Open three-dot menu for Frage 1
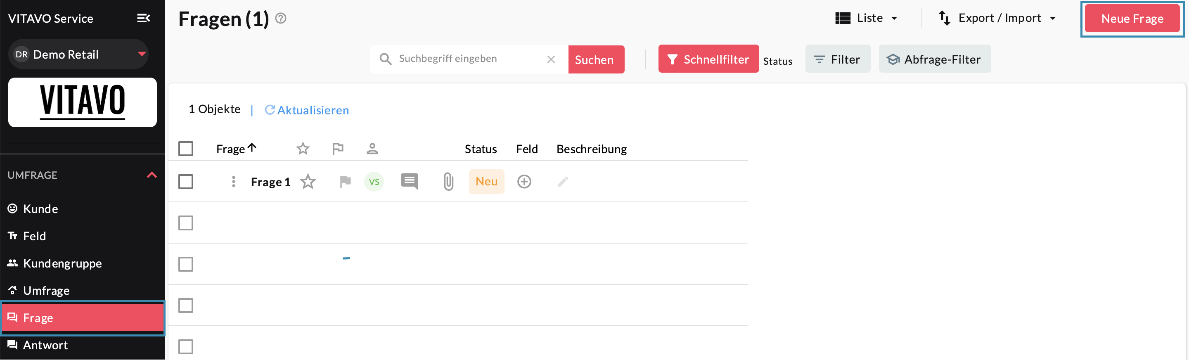 [x=234, y=182]
